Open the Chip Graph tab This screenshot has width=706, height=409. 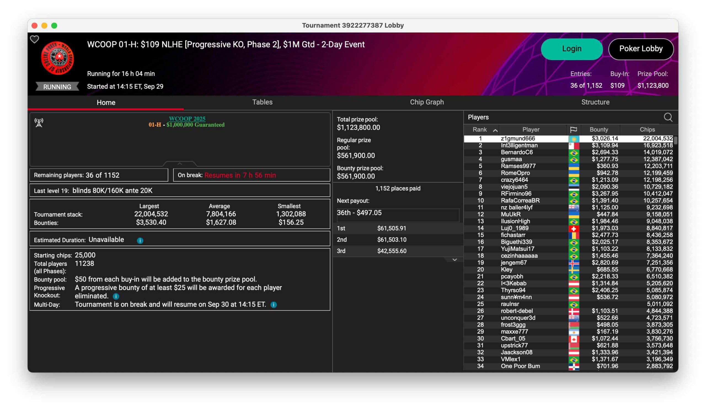pos(427,102)
